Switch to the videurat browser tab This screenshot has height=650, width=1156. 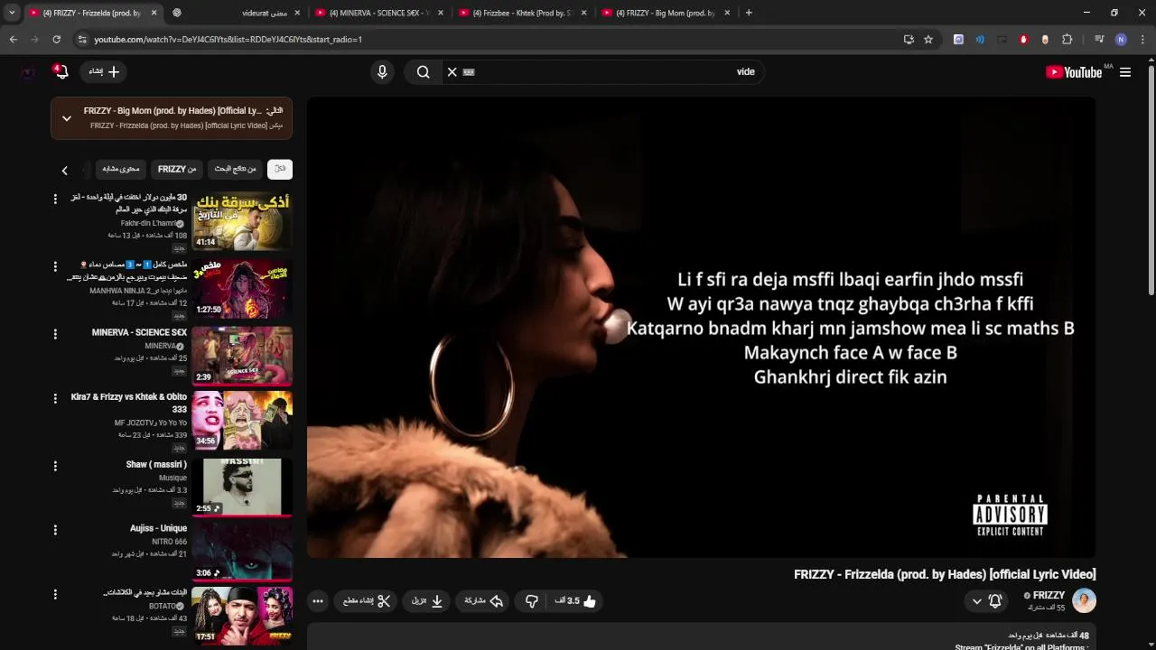(237, 13)
